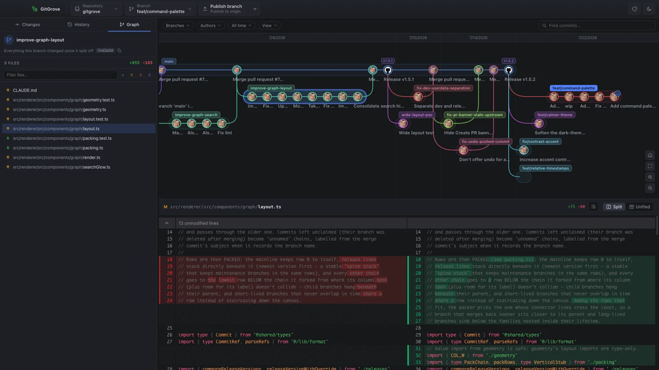This screenshot has height=370, width=659.
Task: Open the Branch feat/command-palette dropdown
Action: click(160, 9)
